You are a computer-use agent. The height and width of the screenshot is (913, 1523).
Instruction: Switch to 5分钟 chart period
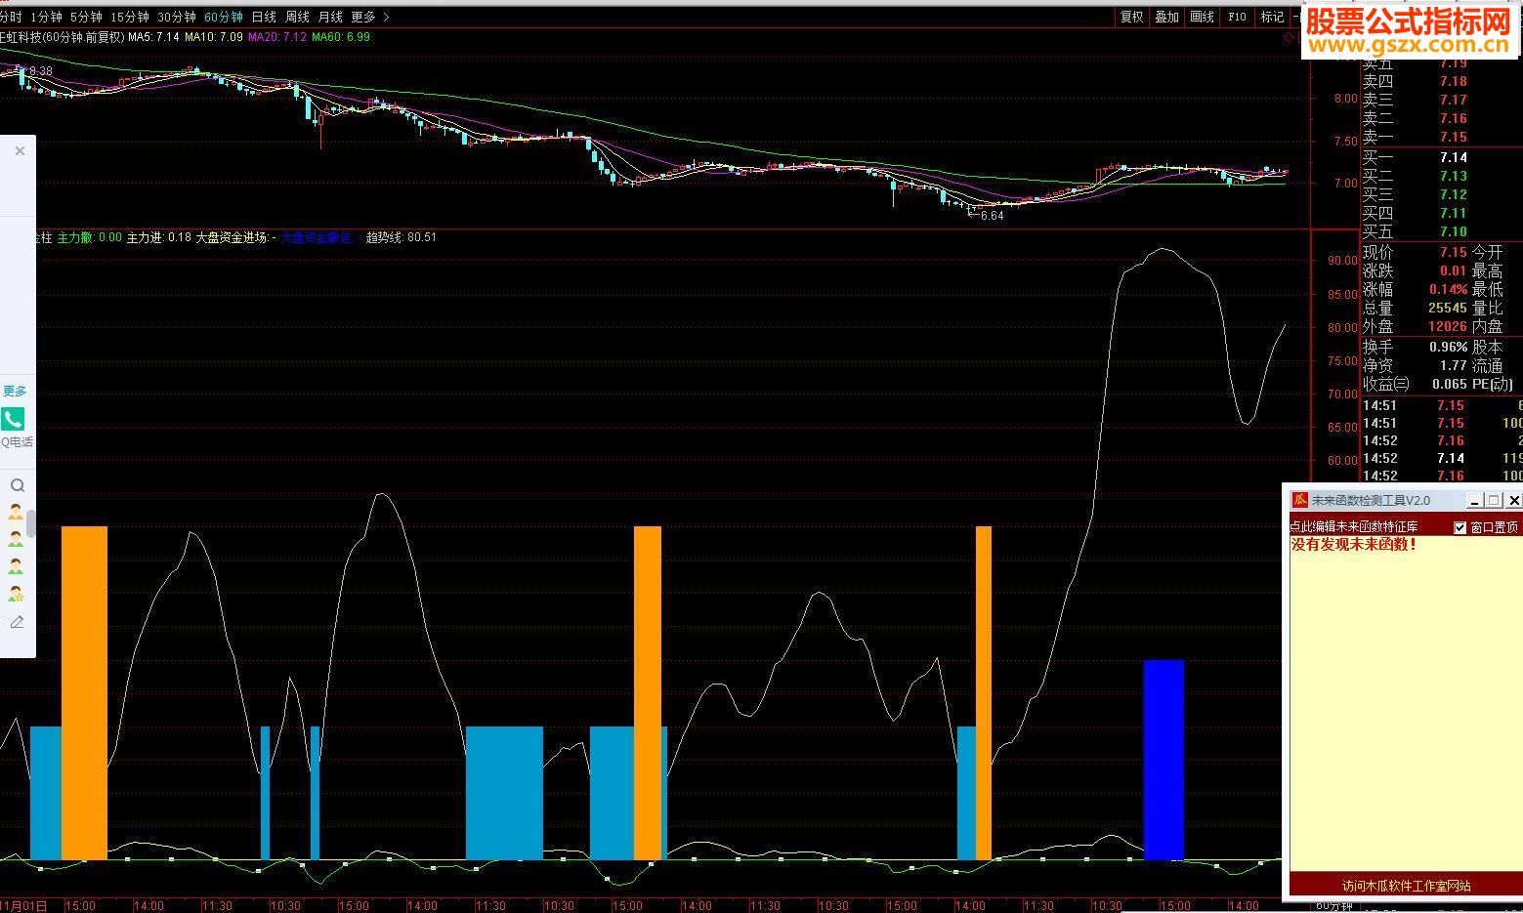tap(86, 17)
